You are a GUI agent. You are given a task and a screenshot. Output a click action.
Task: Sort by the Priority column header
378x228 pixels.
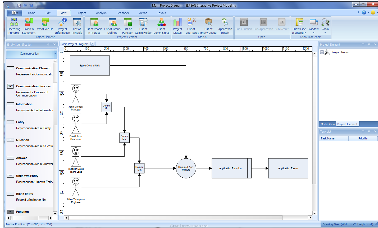pos(363,138)
